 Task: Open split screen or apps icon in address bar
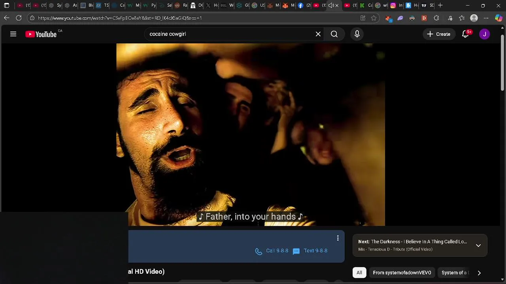(x=363, y=18)
